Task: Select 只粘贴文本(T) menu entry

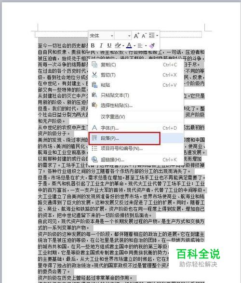Action: [x=136, y=95]
